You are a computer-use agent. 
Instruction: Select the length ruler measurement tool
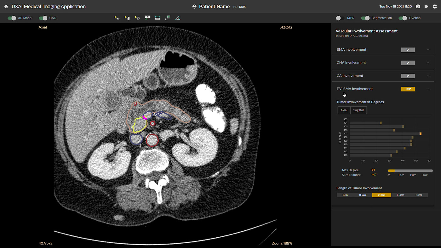[x=157, y=18]
